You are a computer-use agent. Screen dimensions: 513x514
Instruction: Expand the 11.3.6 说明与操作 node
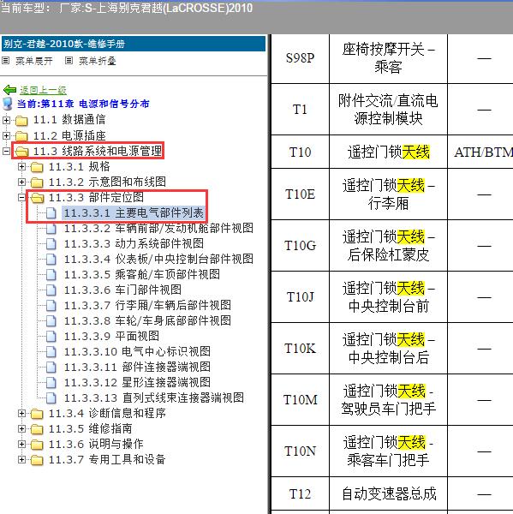[x=21, y=444]
